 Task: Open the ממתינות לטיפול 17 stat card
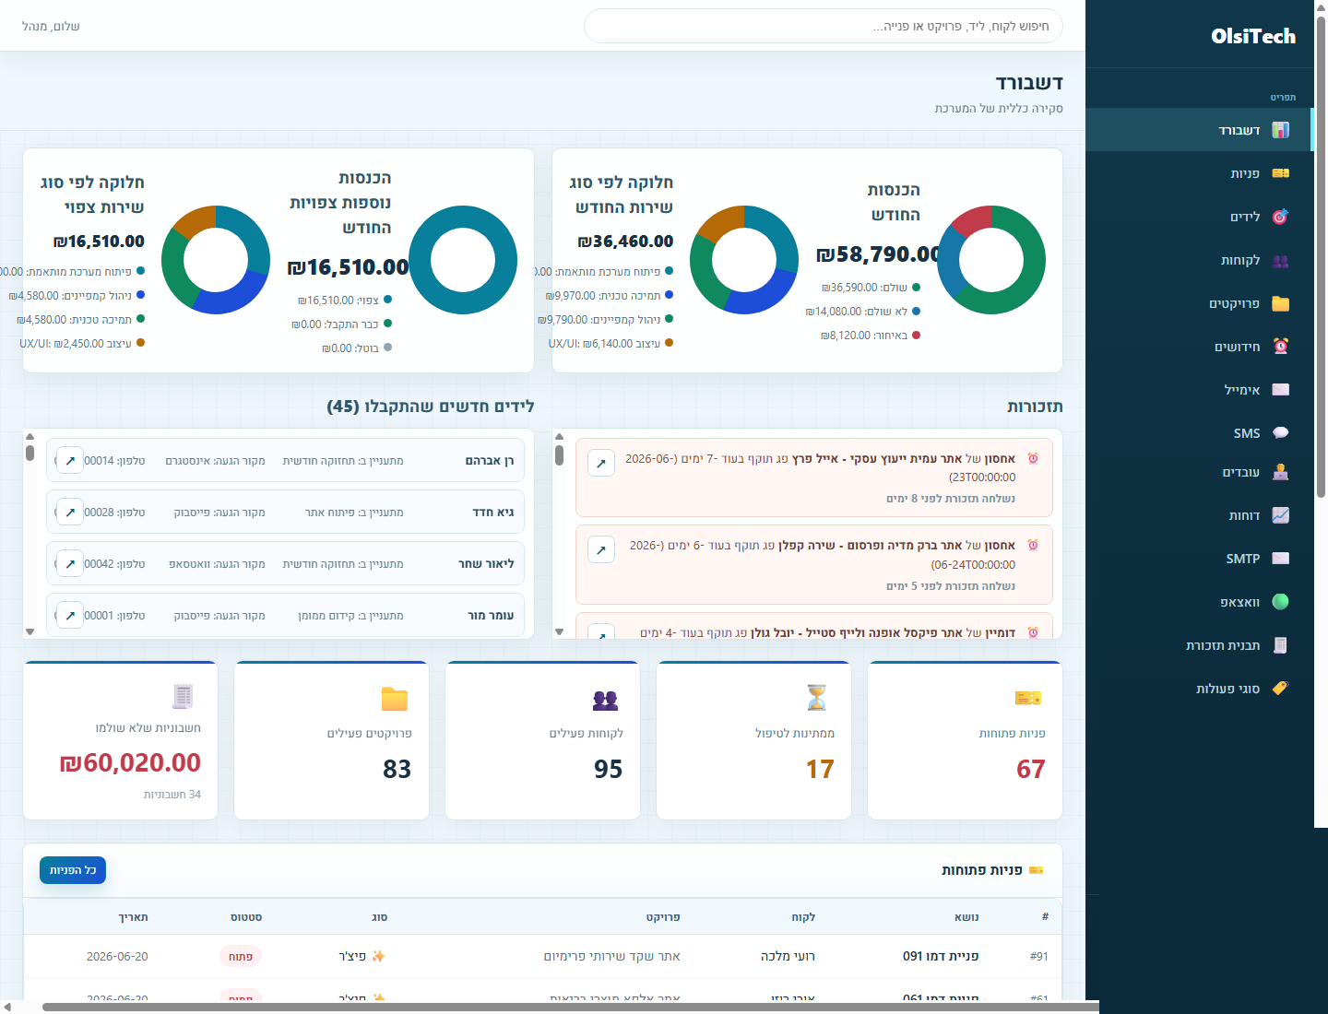point(753,740)
